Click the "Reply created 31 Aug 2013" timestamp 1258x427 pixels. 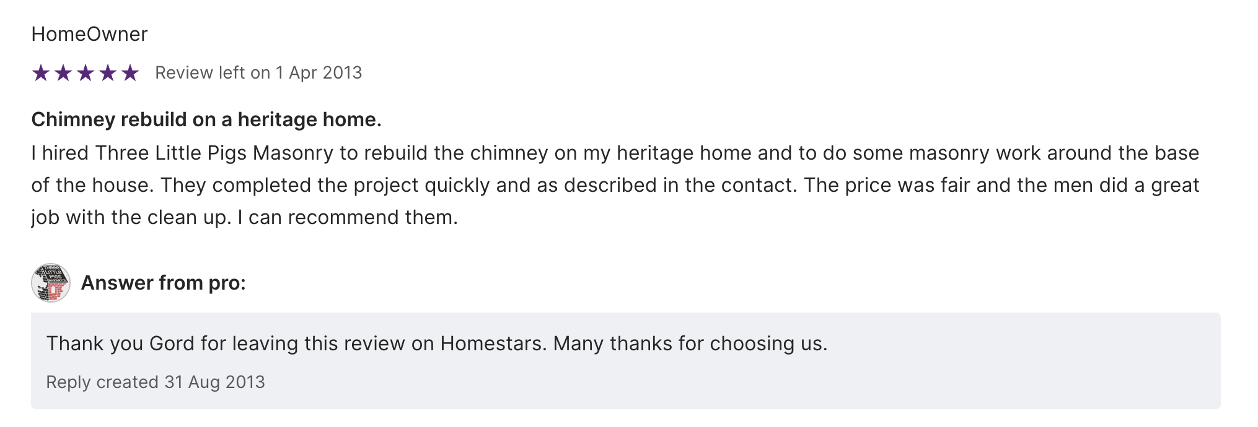click(156, 382)
